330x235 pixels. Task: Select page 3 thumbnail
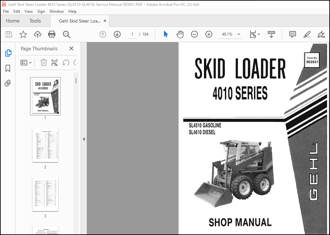pos(45,194)
